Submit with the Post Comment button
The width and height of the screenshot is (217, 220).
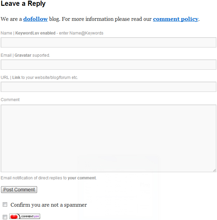(x=19, y=190)
